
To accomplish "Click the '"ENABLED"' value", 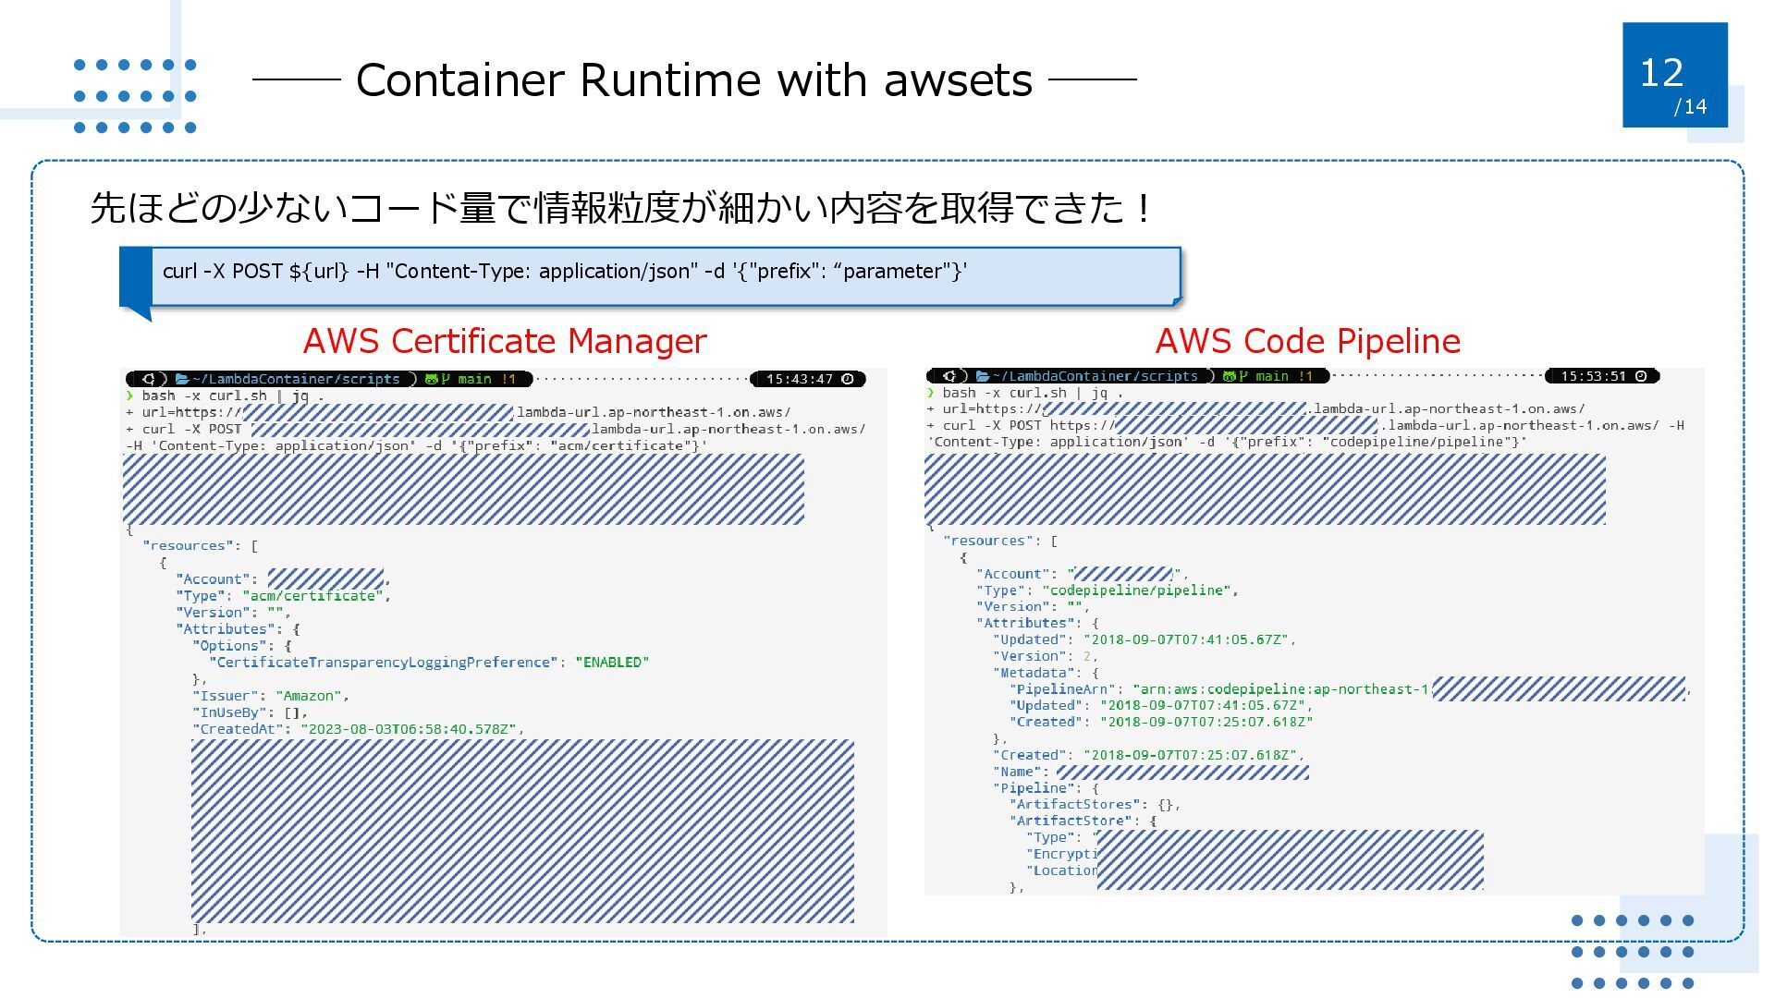I will (x=612, y=663).
